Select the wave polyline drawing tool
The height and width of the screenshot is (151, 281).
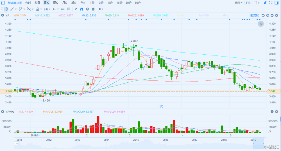[x=29, y=9]
